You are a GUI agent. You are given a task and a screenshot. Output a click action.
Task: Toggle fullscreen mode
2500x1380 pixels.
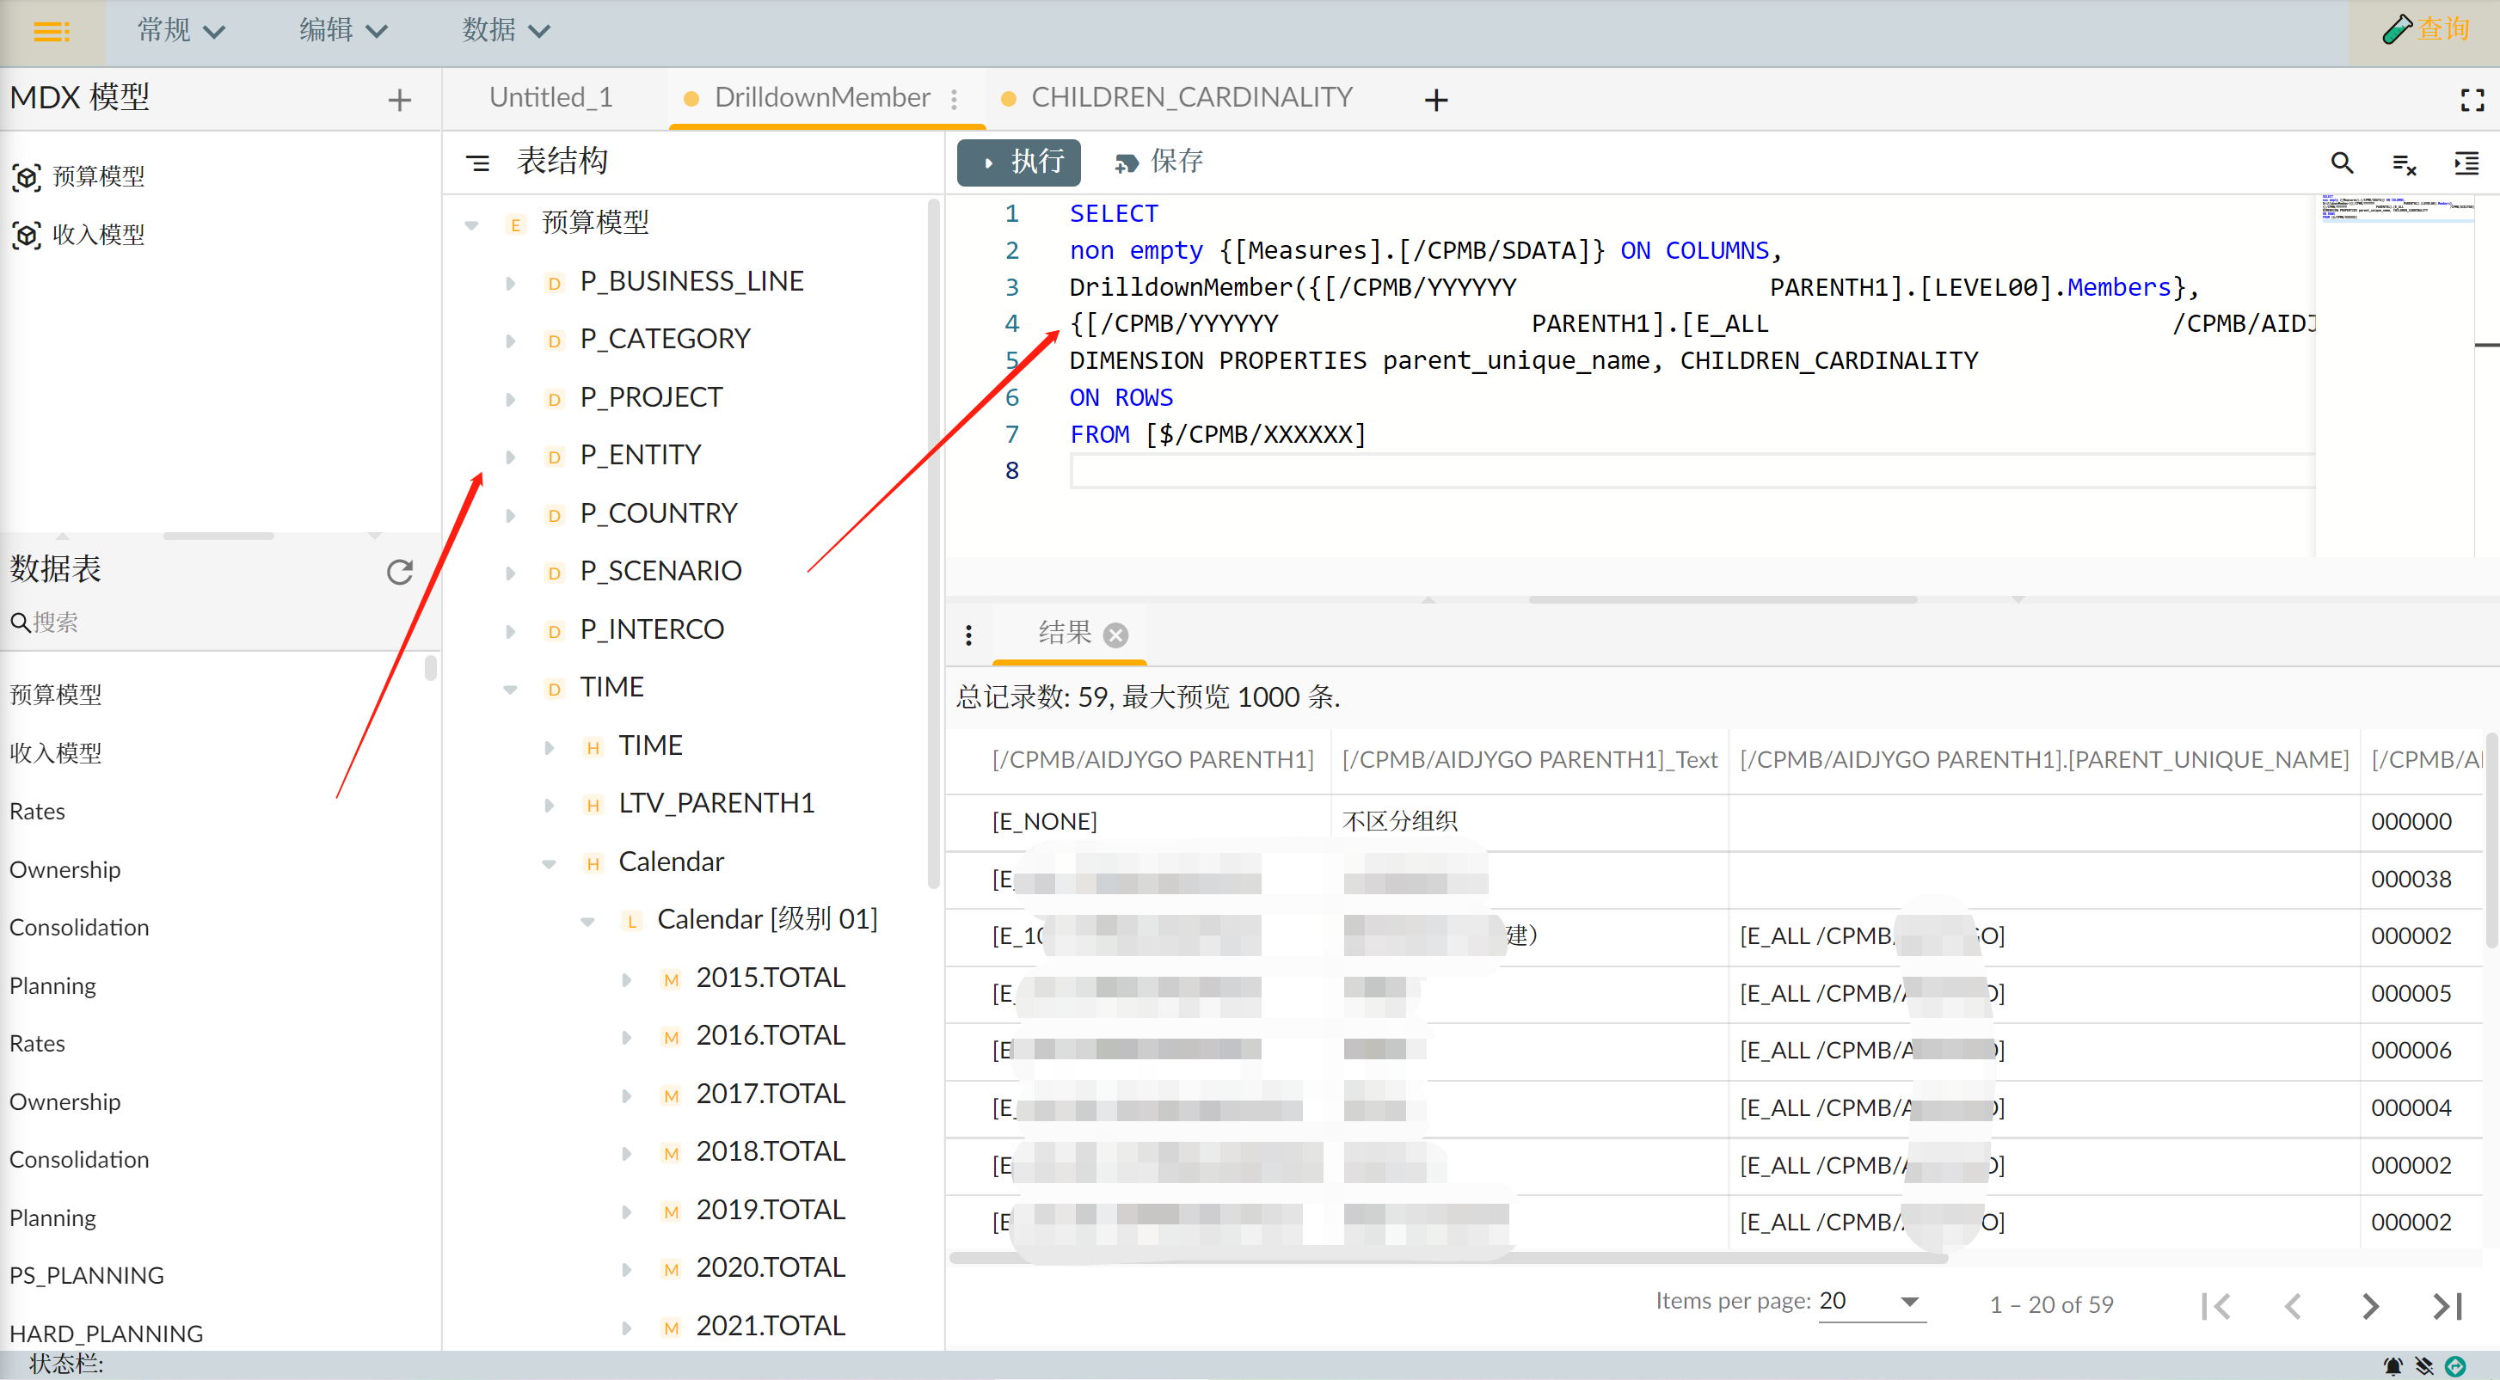click(x=2472, y=100)
